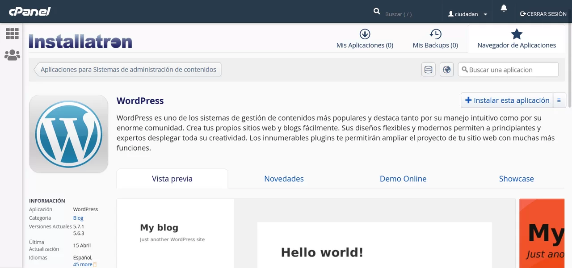Click the orange preview thumbnail
The height and width of the screenshot is (268, 572).
click(x=542, y=234)
